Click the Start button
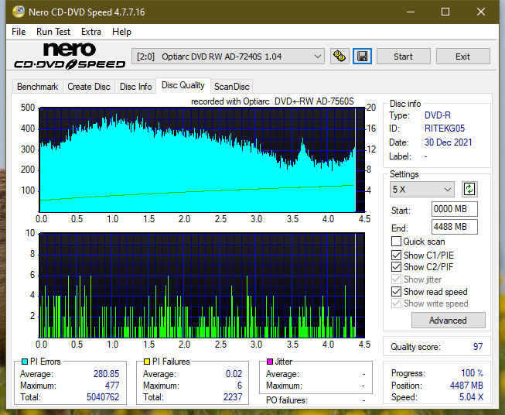 tap(403, 57)
